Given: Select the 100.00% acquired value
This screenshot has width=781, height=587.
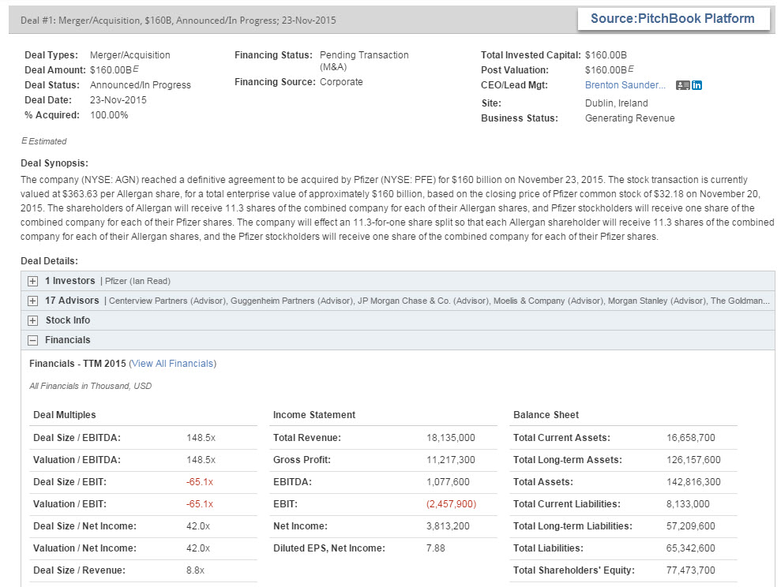Looking at the screenshot, I should pos(109,115).
